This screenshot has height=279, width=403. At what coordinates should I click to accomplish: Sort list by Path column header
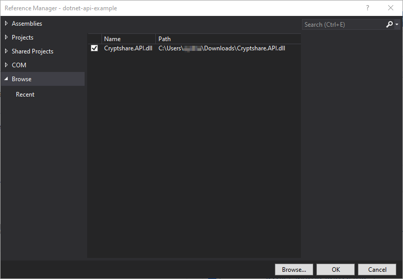click(228, 39)
